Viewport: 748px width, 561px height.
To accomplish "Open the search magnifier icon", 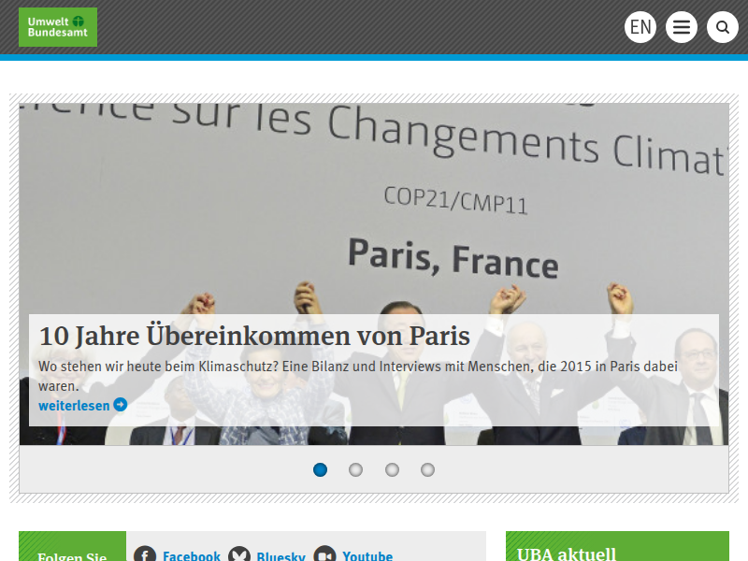I will [x=722, y=27].
